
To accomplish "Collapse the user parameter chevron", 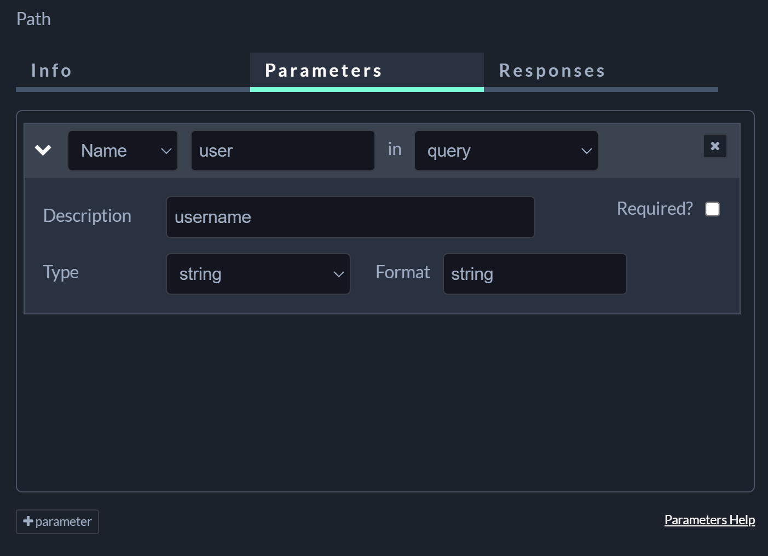I will 43,150.
